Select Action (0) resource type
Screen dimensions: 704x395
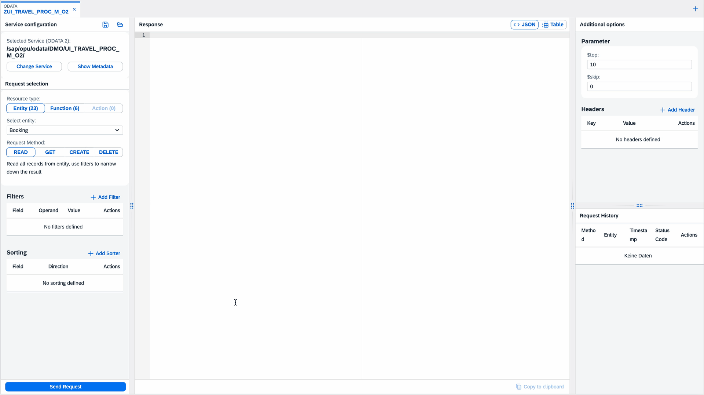pyautogui.click(x=104, y=108)
